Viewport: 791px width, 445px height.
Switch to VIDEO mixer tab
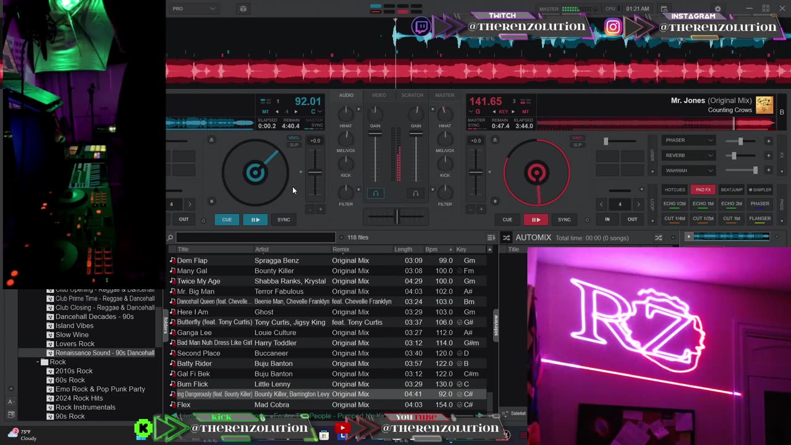pos(379,95)
